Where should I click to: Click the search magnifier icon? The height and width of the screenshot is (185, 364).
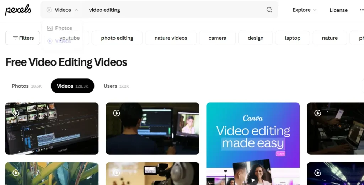click(269, 10)
